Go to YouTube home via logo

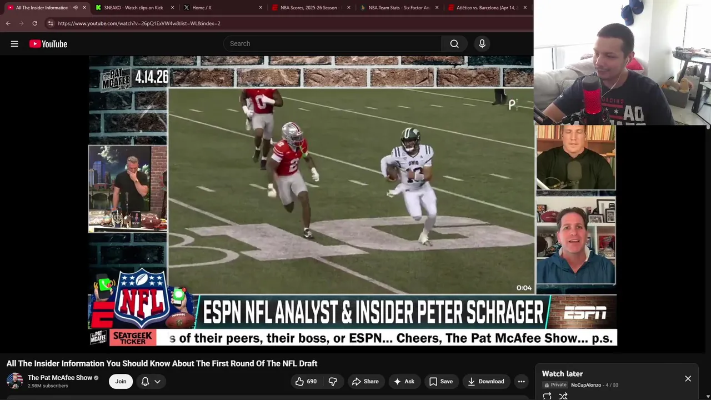(48, 44)
